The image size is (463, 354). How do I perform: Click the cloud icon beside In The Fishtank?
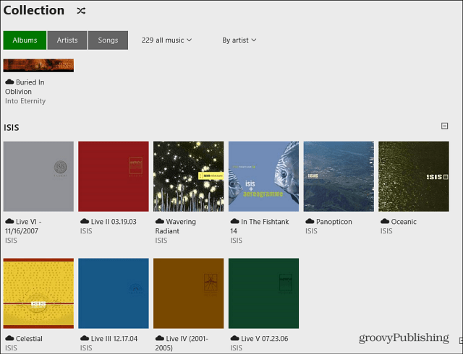click(x=234, y=221)
